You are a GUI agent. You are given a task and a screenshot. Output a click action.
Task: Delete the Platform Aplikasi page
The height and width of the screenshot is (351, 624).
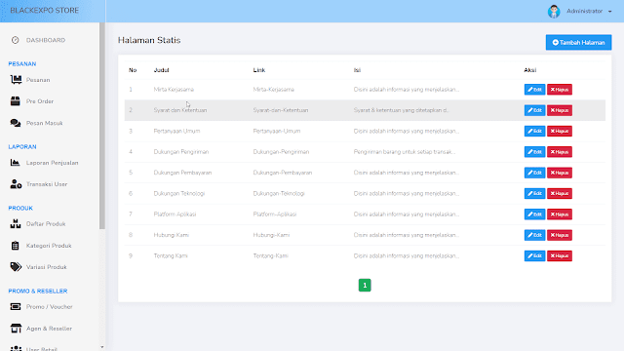point(559,214)
